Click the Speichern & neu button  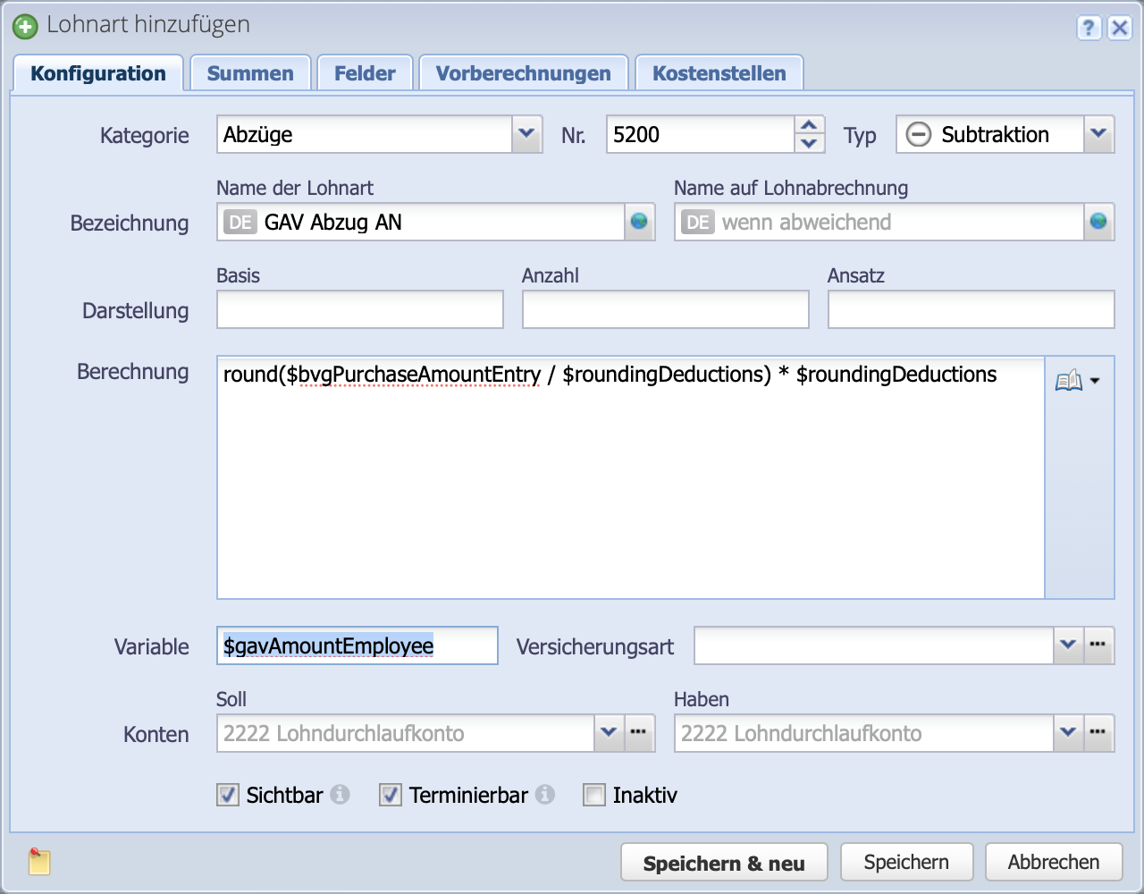pos(724,861)
